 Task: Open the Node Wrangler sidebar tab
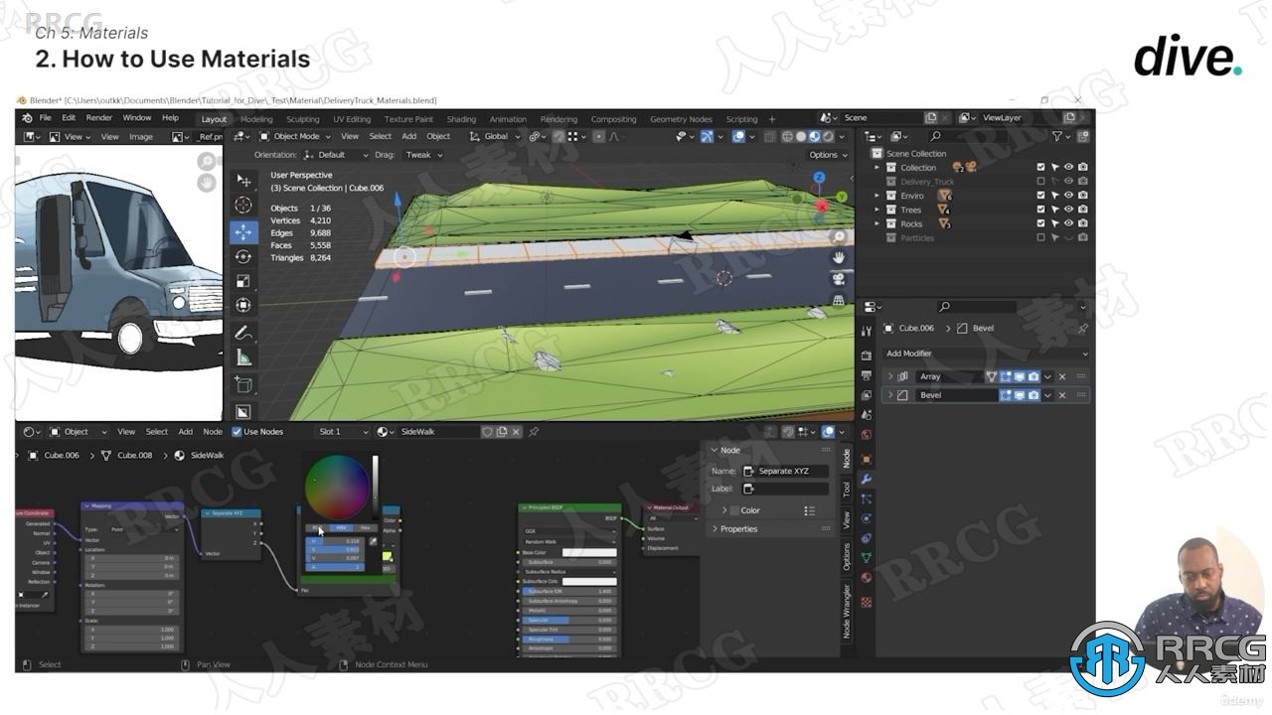click(847, 611)
